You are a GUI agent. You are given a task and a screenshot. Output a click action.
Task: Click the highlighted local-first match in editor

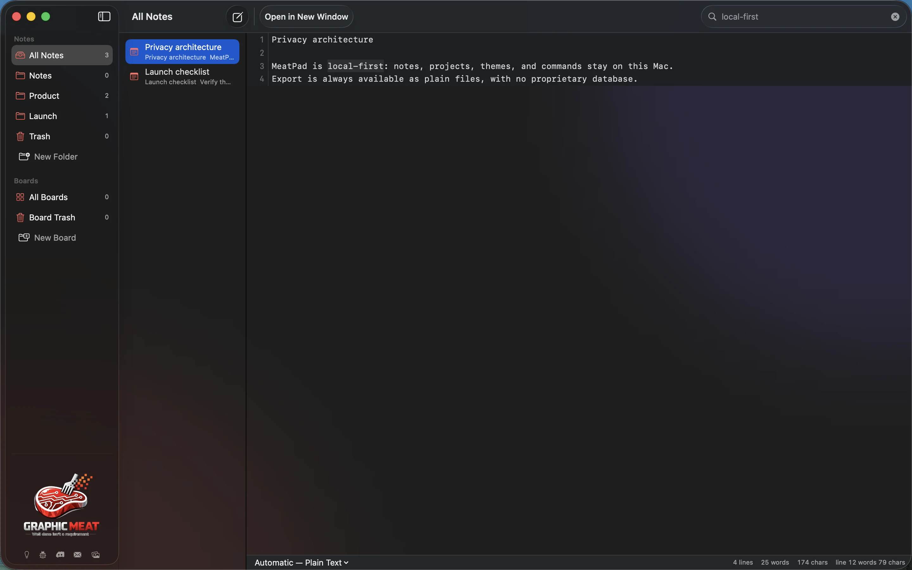355,66
